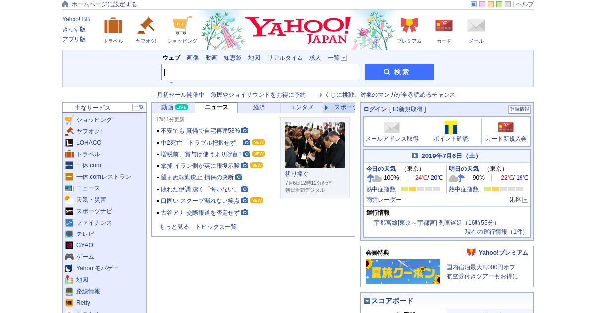Click the Retty icon in the sidebar
This screenshot has width=596, height=313.
69,303
